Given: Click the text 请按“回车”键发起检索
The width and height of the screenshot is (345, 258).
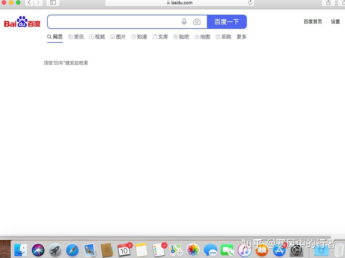Looking at the screenshot, I should 66,63.
